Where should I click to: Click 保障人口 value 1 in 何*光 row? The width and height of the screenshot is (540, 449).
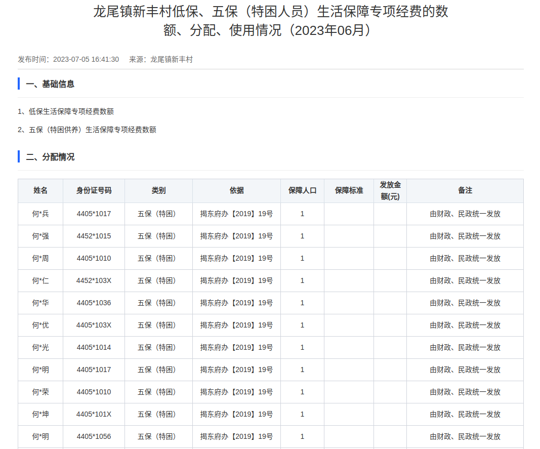pyautogui.click(x=302, y=347)
